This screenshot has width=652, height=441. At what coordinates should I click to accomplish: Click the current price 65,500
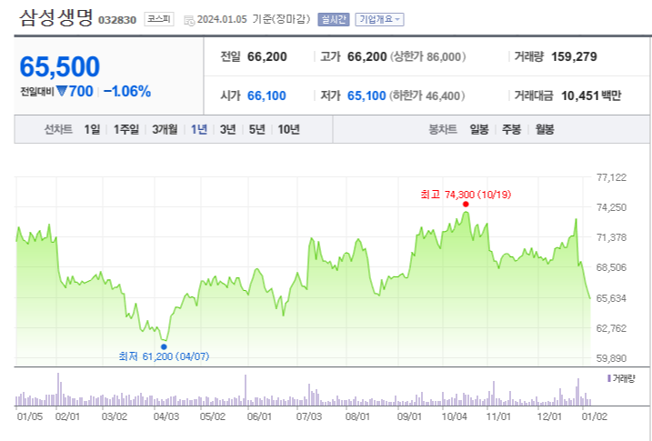(x=60, y=66)
